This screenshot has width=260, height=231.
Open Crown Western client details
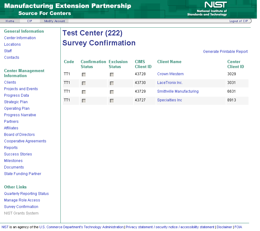(x=170, y=74)
